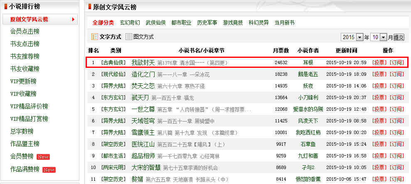Click 订阅 for 我欲封天
Image resolution: width=411 pixels, height=184 pixels.
[x=397, y=63]
